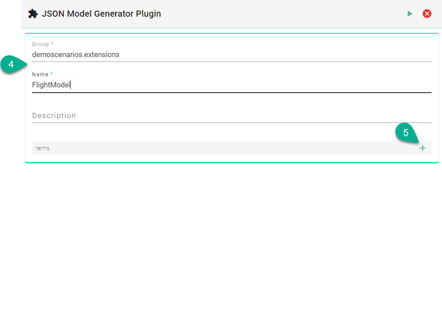The image size is (442, 327).
Task: Click the required asterisk next to Name
Action: click(x=52, y=74)
